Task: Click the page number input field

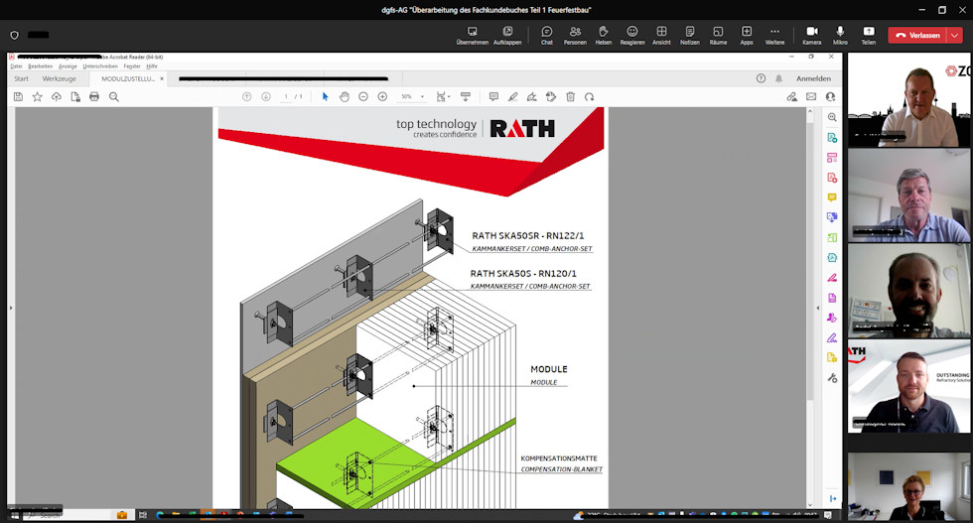Action: [286, 97]
